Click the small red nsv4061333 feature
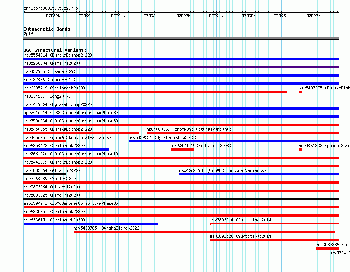 click(x=300, y=150)
